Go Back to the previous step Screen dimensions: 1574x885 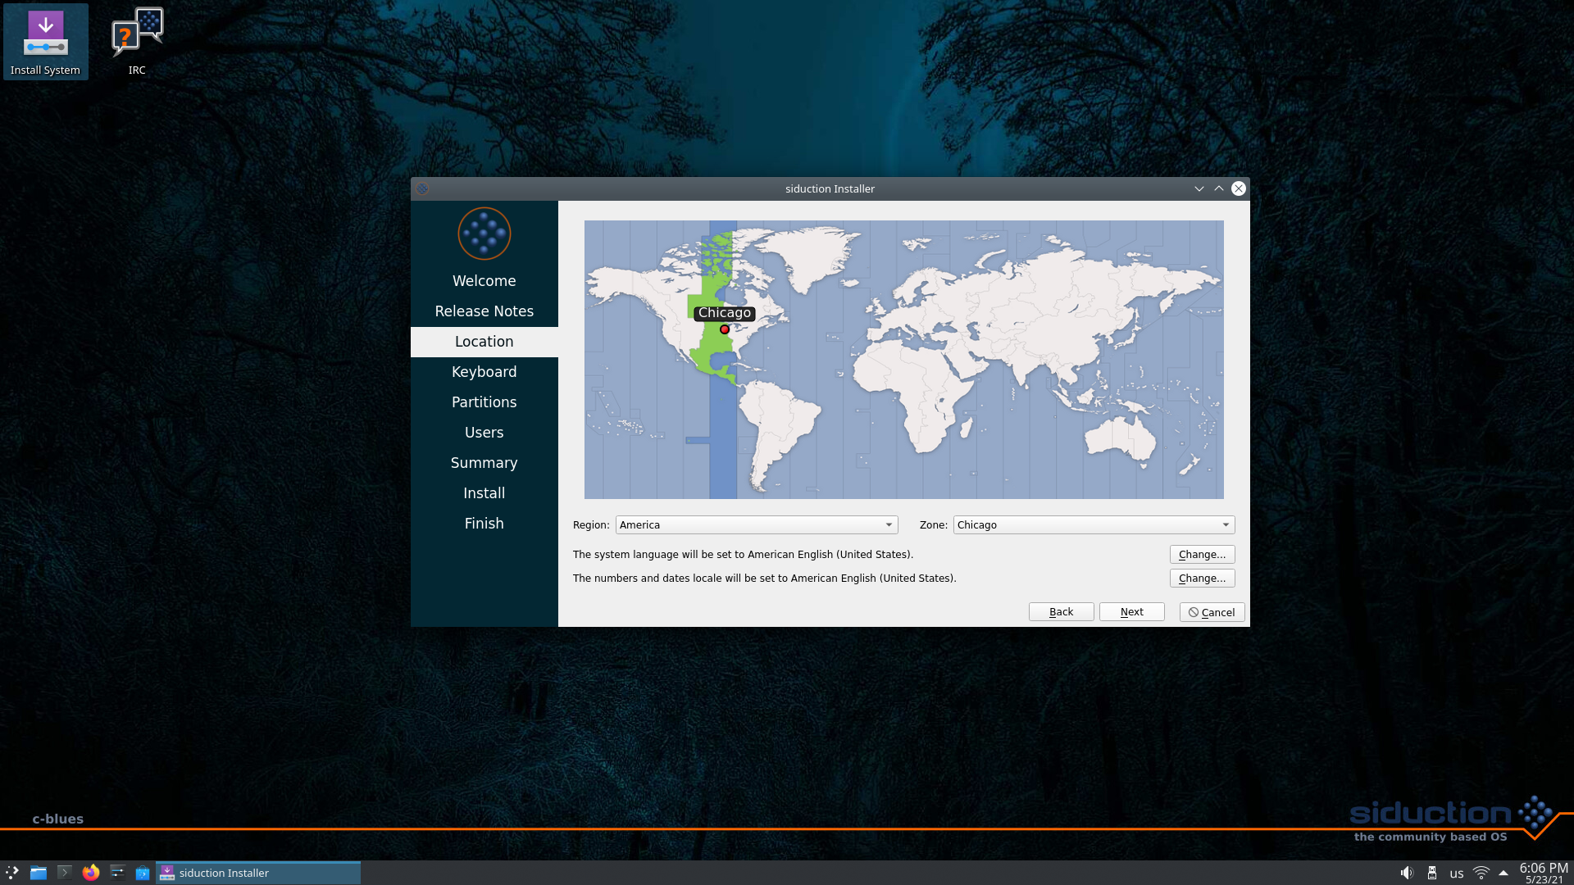coord(1061,612)
